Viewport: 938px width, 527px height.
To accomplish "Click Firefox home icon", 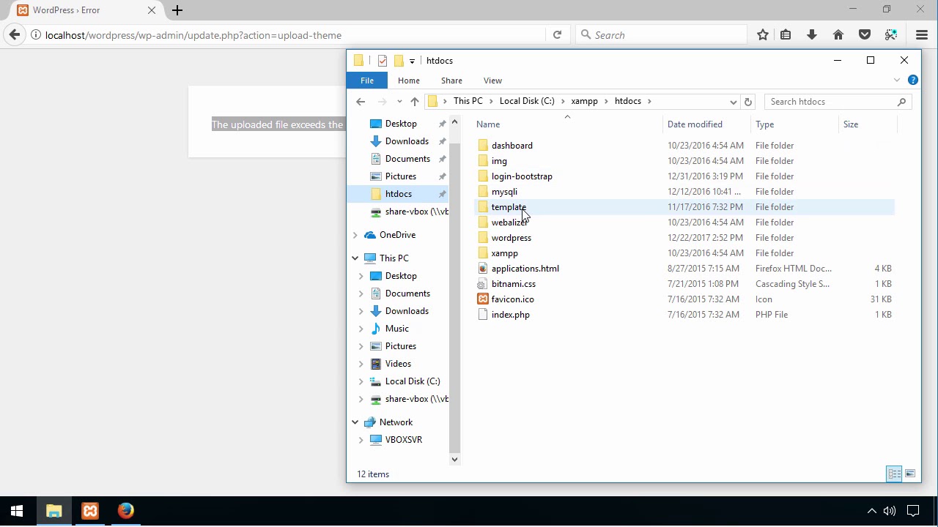I will click(x=838, y=35).
